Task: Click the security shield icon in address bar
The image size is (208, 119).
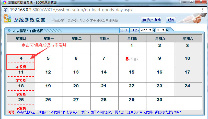Action: 6,10
